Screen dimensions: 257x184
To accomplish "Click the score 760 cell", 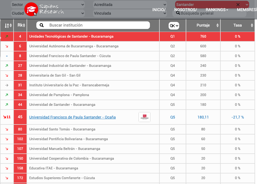I will click(x=203, y=37).
